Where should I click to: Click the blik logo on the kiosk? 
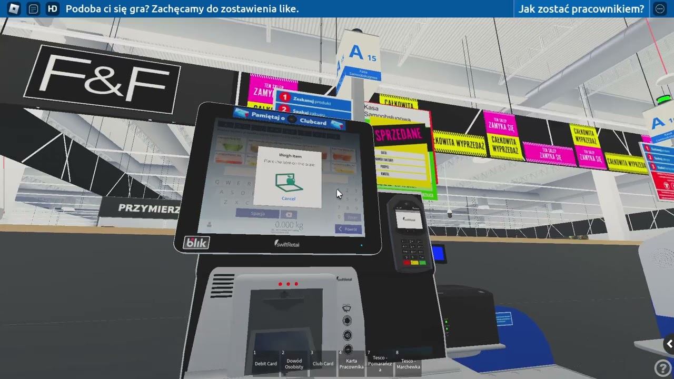[x=196, y=243]
